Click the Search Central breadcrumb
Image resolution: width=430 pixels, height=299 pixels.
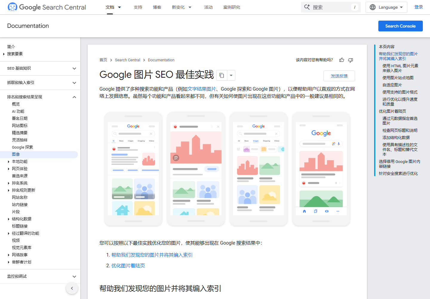[x=128, y=60]
